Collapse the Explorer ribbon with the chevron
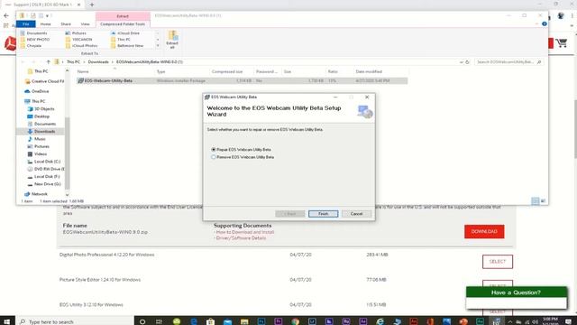577x325 pixels. [536, 24]
